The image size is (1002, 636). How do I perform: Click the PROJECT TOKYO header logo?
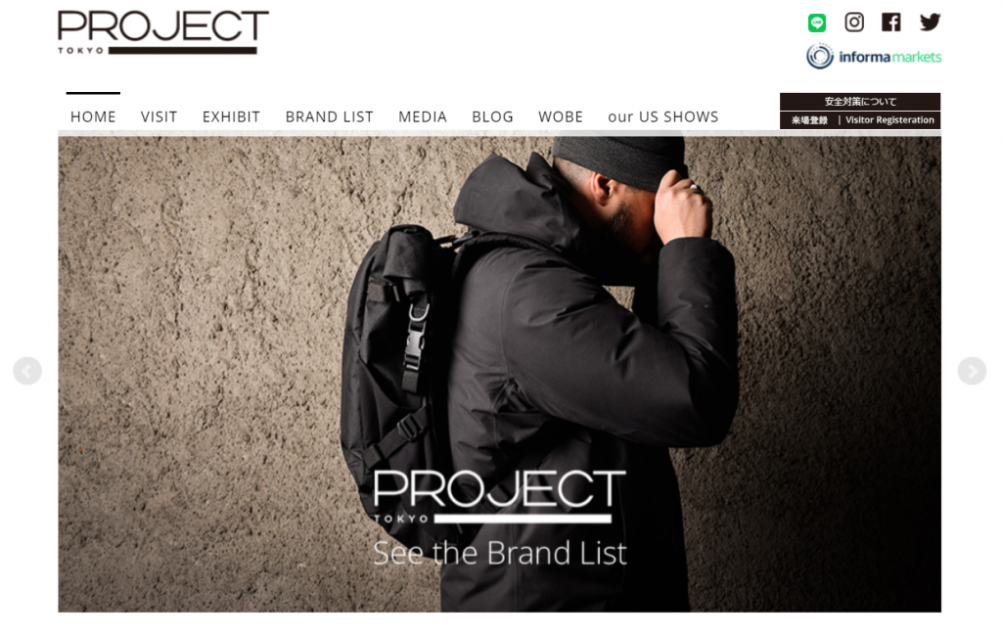(163, 32)
